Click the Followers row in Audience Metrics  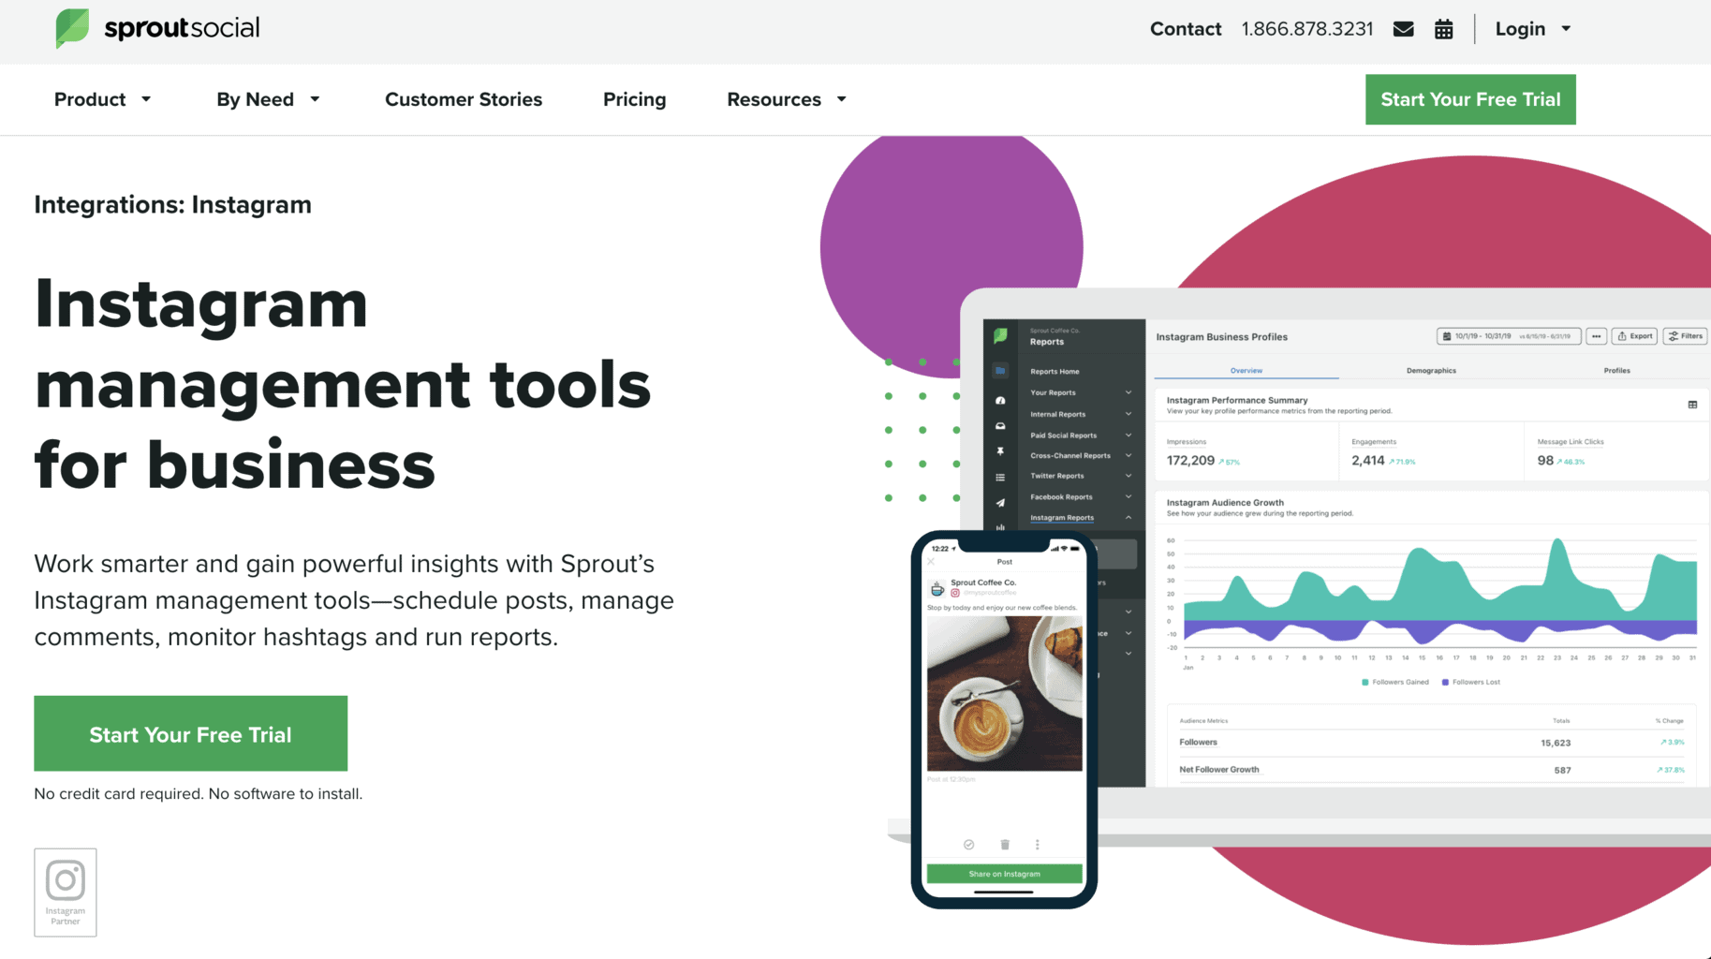[1431, 743]
